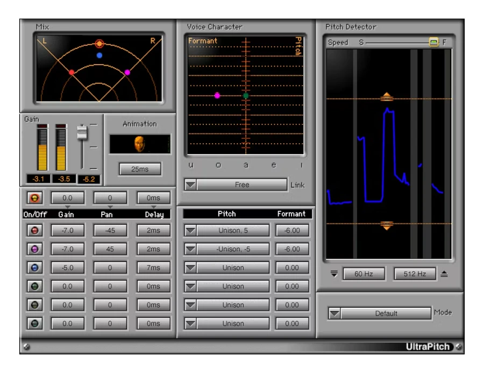Click the right gain level meter
484x373 pixels.
coord(61,147)
